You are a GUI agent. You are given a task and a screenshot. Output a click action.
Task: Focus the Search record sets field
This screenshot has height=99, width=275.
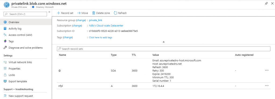pyautogui.click(x=164, y=49)
